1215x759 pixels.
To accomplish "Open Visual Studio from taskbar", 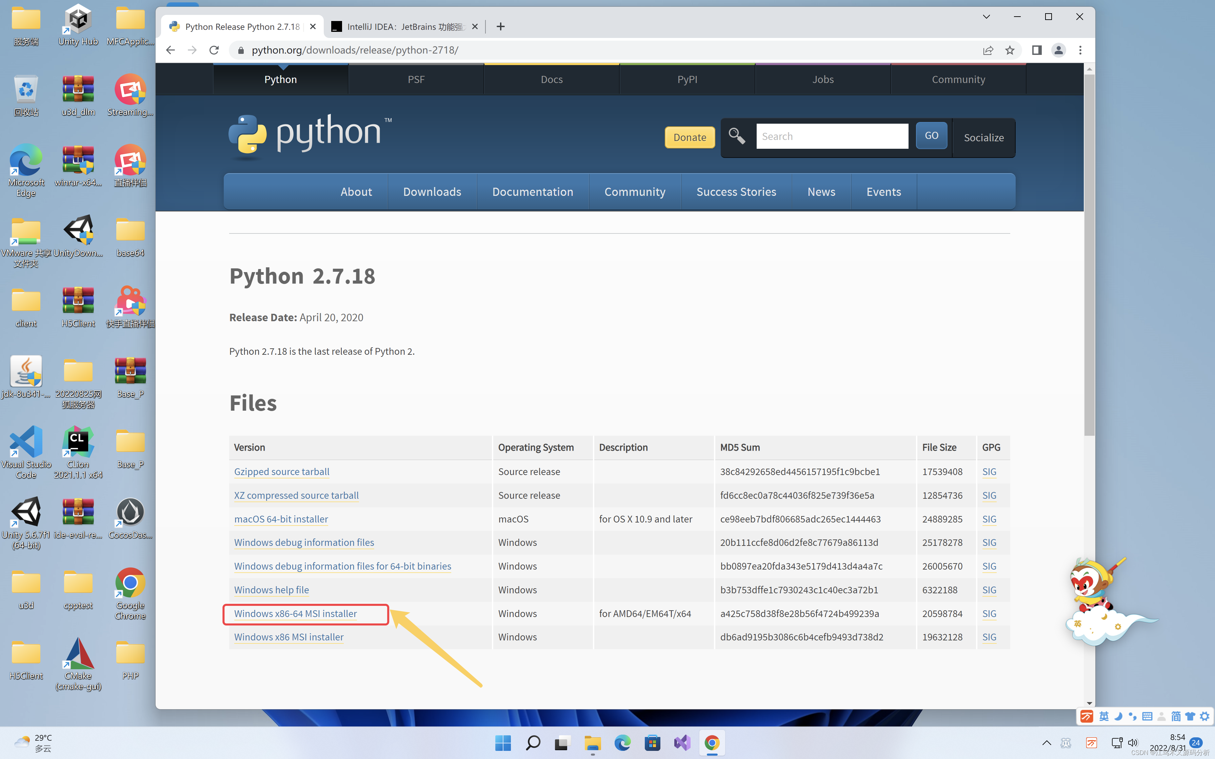I will [682, 743].
